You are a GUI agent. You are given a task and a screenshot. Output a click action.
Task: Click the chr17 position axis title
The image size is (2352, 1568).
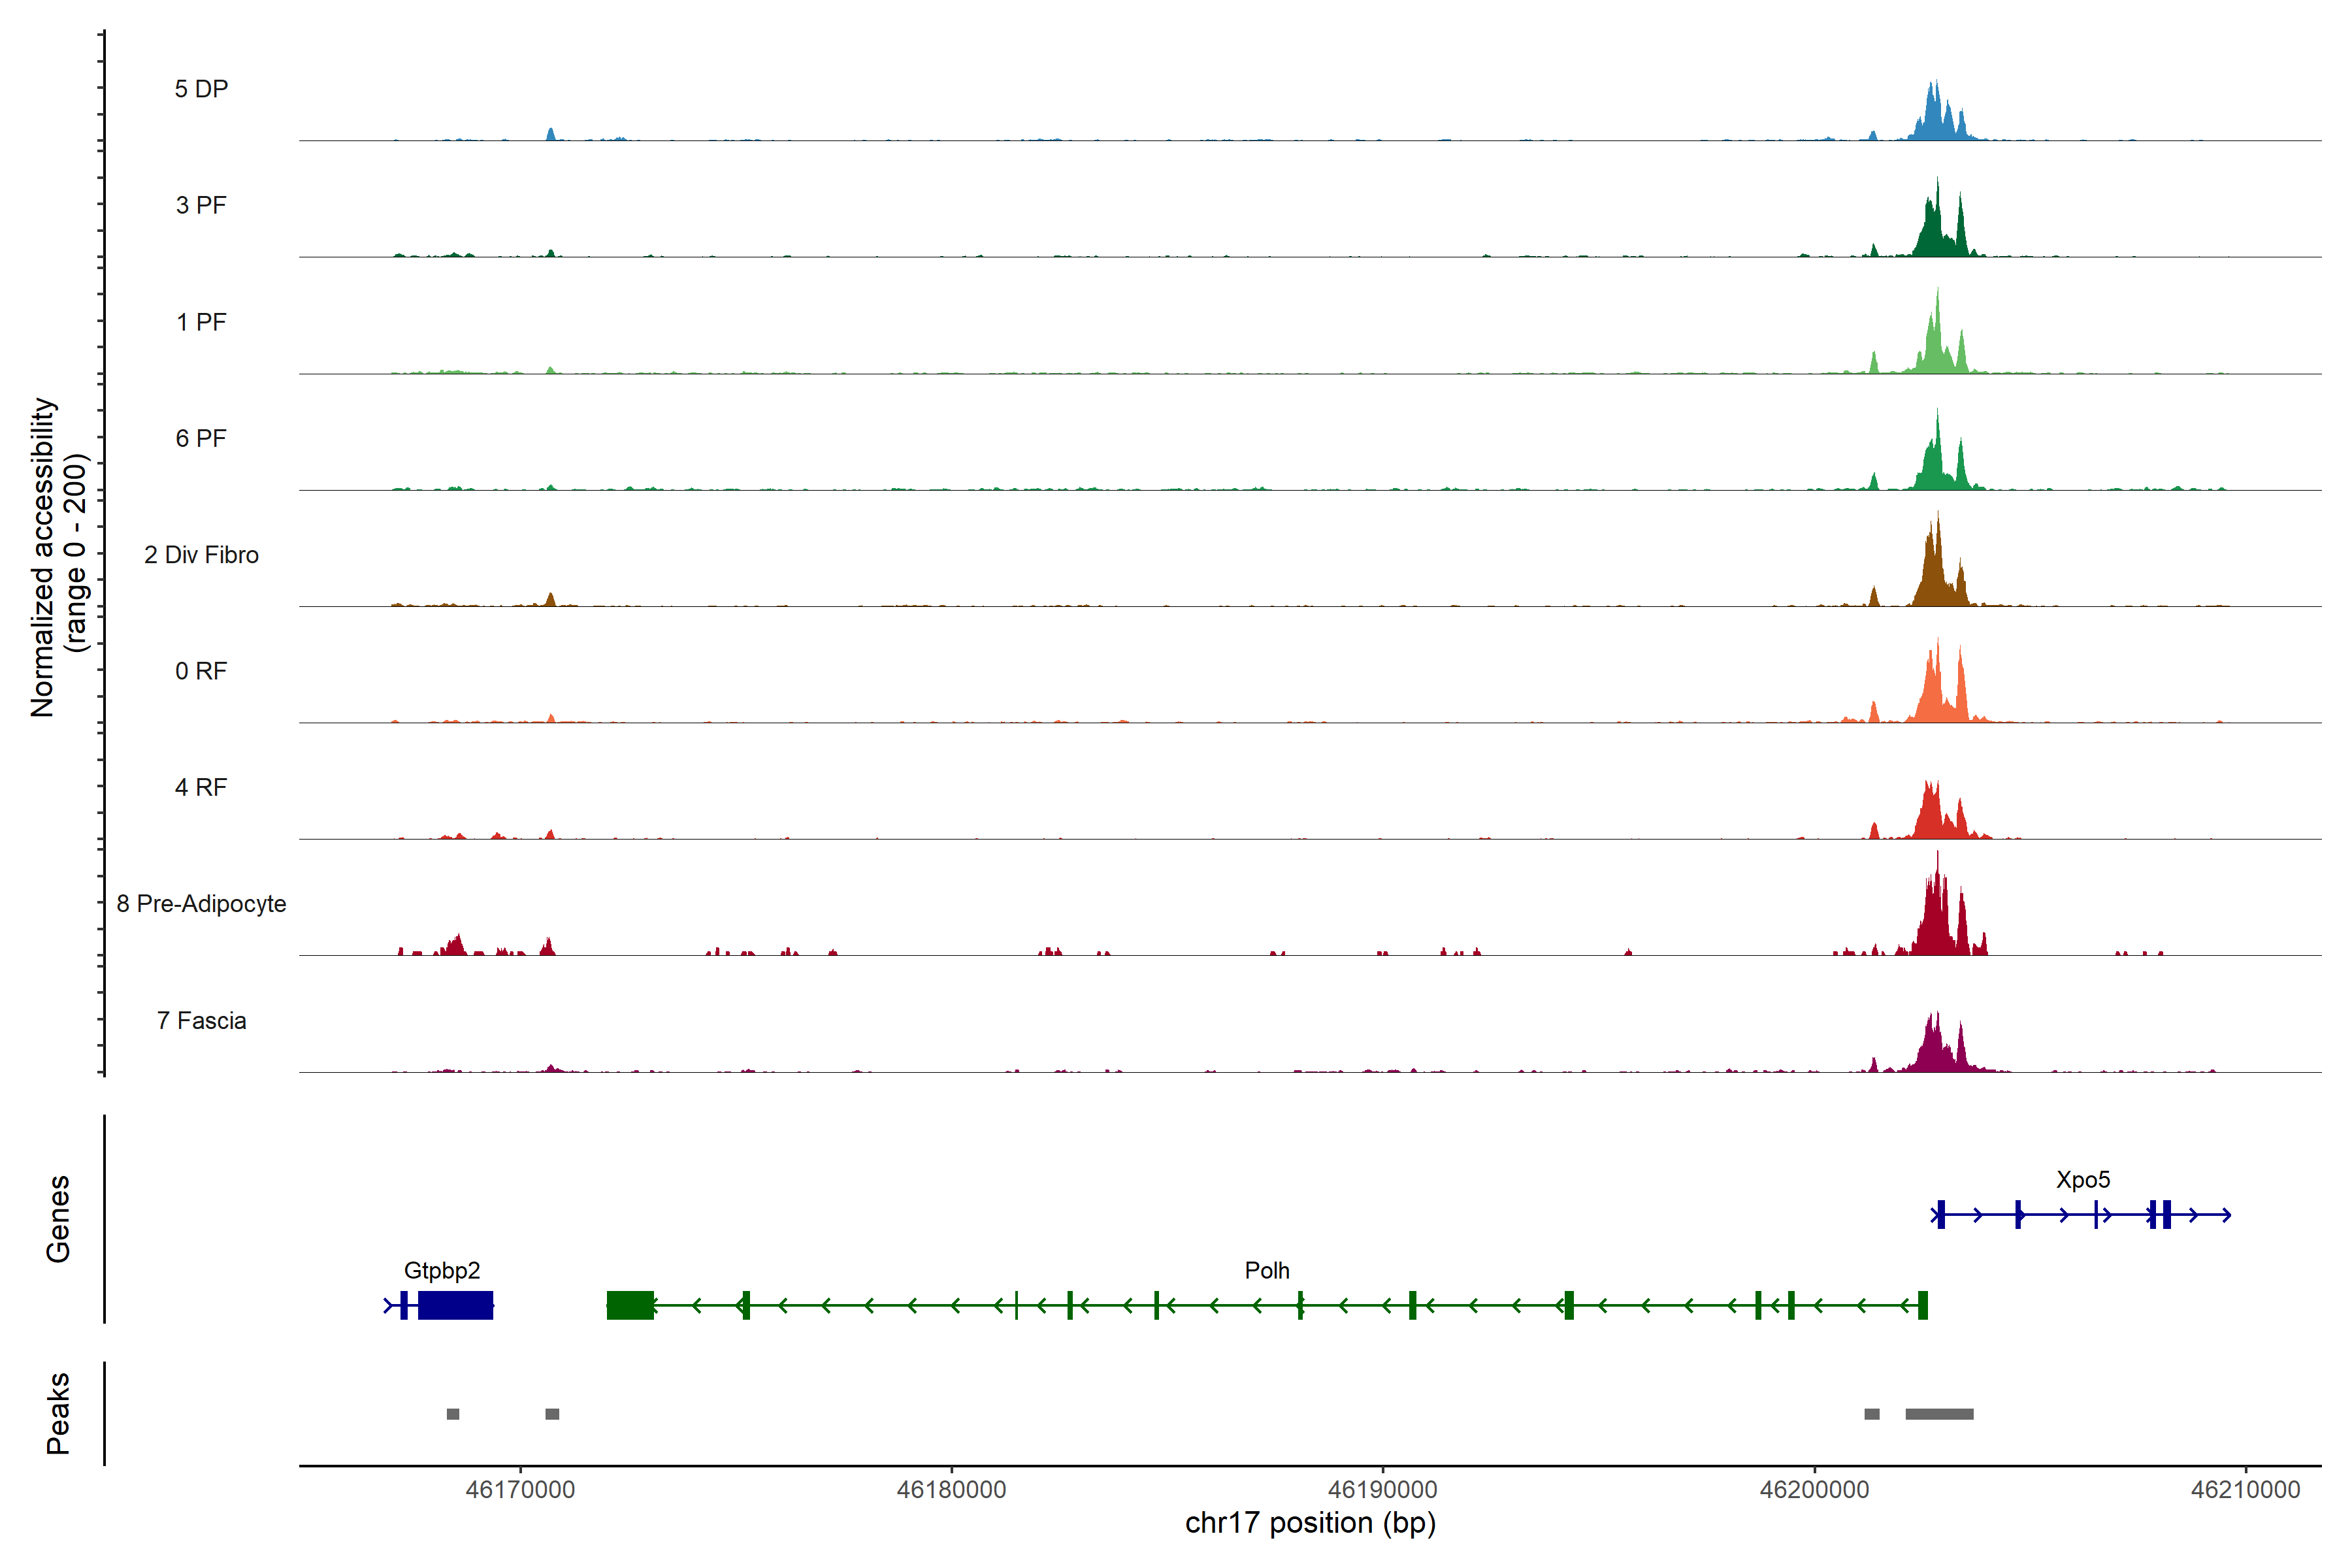1310,1523
